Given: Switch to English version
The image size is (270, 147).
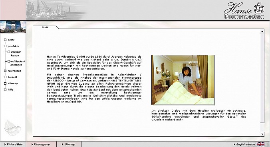Looking at the screenshot, I should point(246,145).
